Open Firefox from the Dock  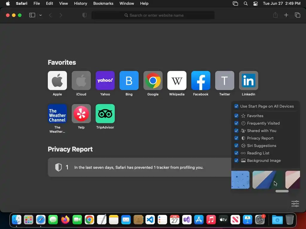click(x=65, y=220)
